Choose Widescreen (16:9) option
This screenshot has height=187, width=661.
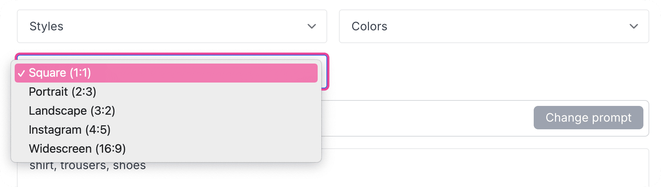pos(77,149)
